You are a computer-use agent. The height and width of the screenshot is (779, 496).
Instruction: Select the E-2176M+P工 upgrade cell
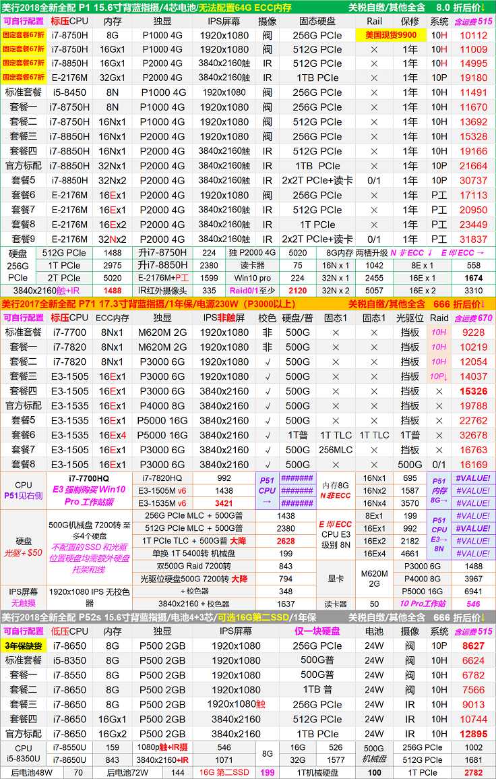click(x=163, y=277)
